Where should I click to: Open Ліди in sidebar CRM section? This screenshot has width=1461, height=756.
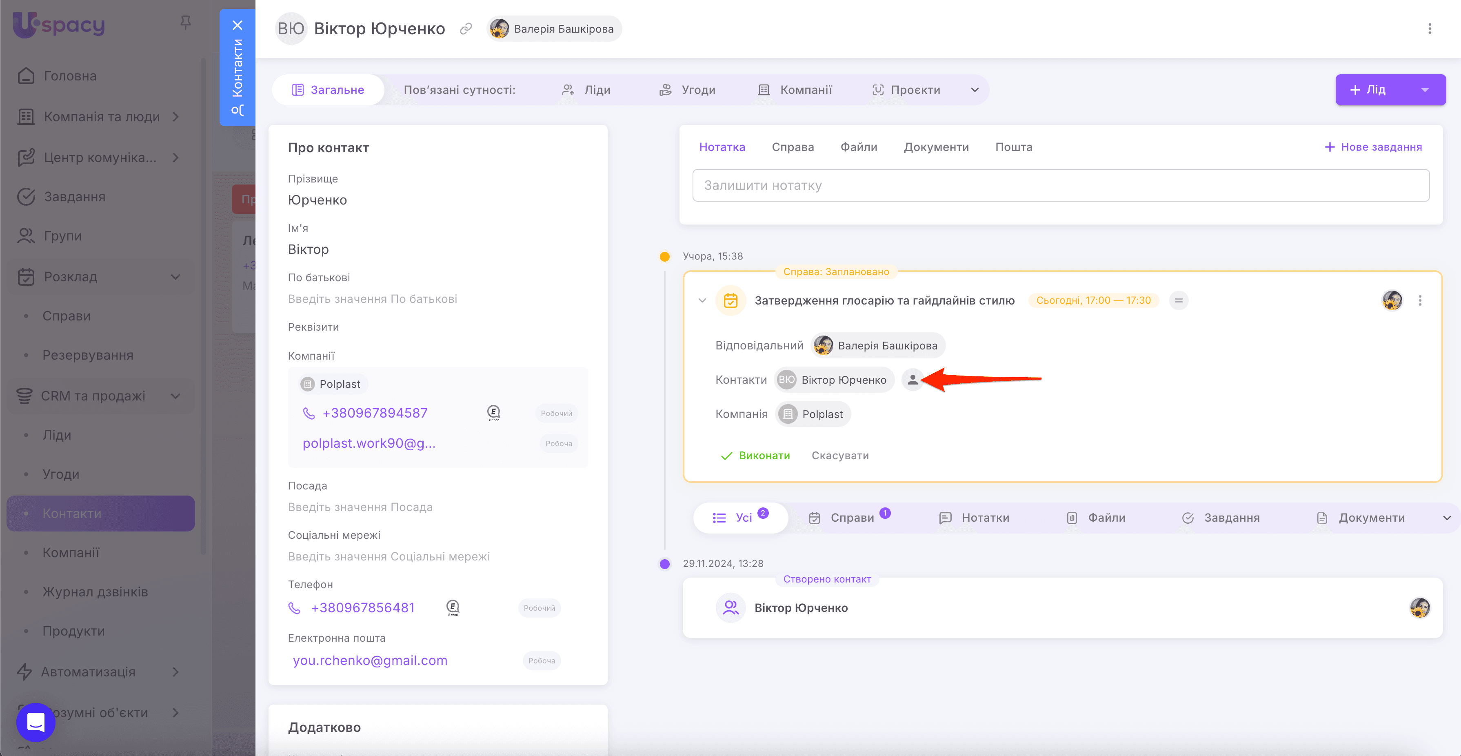(57, 435)
